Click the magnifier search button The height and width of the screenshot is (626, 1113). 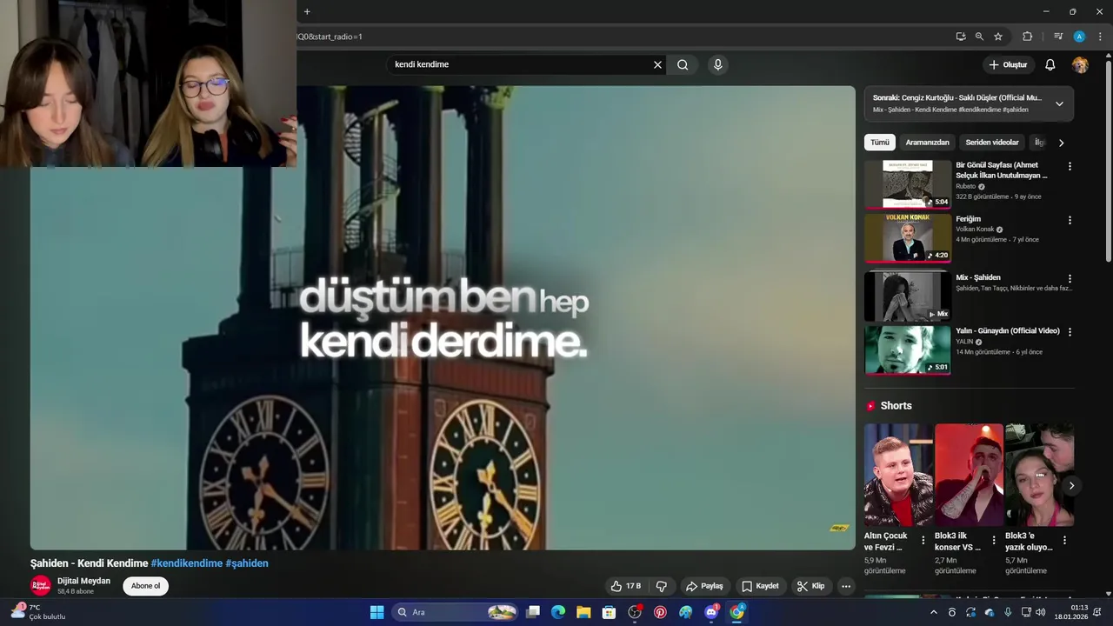[x=683, y=64]
